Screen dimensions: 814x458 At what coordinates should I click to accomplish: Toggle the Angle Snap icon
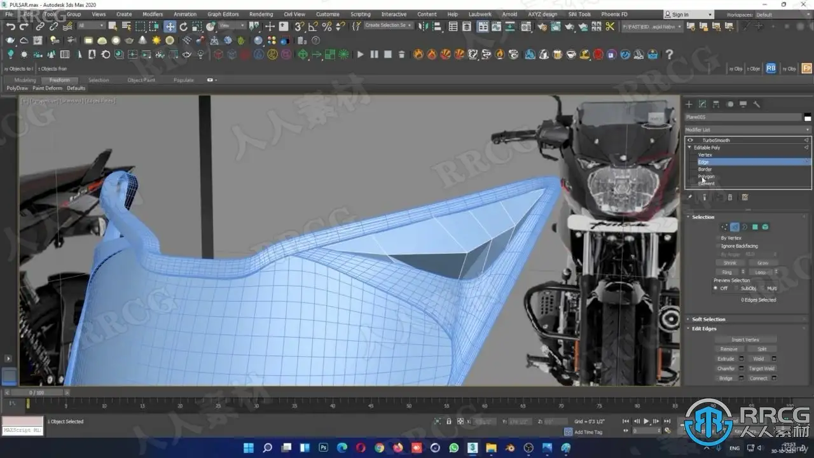click(314, 27)
